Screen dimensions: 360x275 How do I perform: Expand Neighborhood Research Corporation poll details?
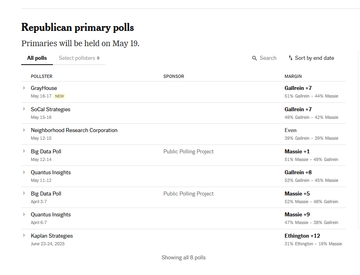[x=24, y=130]
